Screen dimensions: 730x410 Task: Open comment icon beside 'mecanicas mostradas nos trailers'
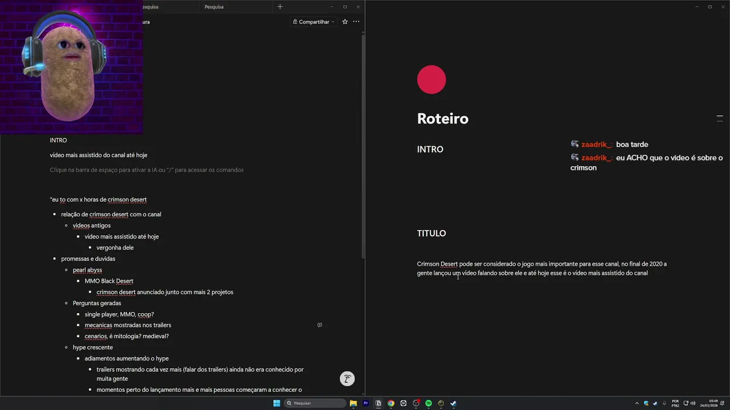319,325
